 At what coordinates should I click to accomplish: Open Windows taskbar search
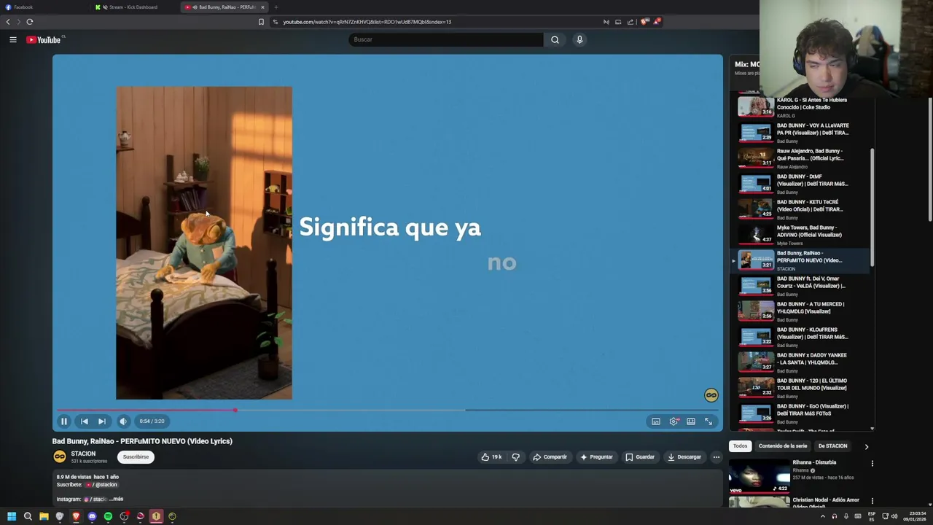[x=28, y=516]
